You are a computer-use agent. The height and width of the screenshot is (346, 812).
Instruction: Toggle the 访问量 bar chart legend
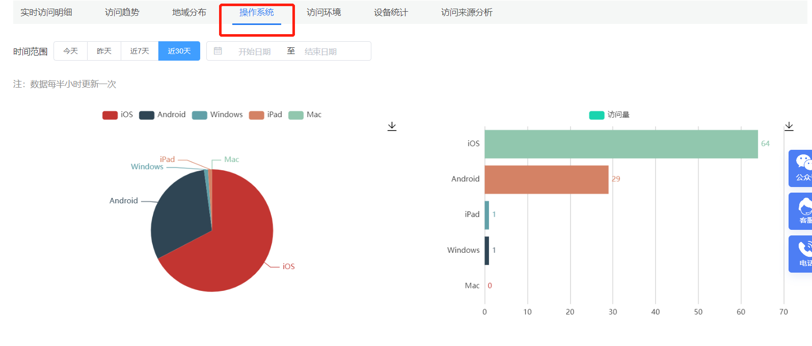point(609,115)
